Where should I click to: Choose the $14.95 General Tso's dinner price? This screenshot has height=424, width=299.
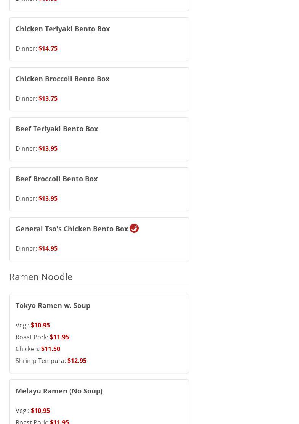[48, 248]
